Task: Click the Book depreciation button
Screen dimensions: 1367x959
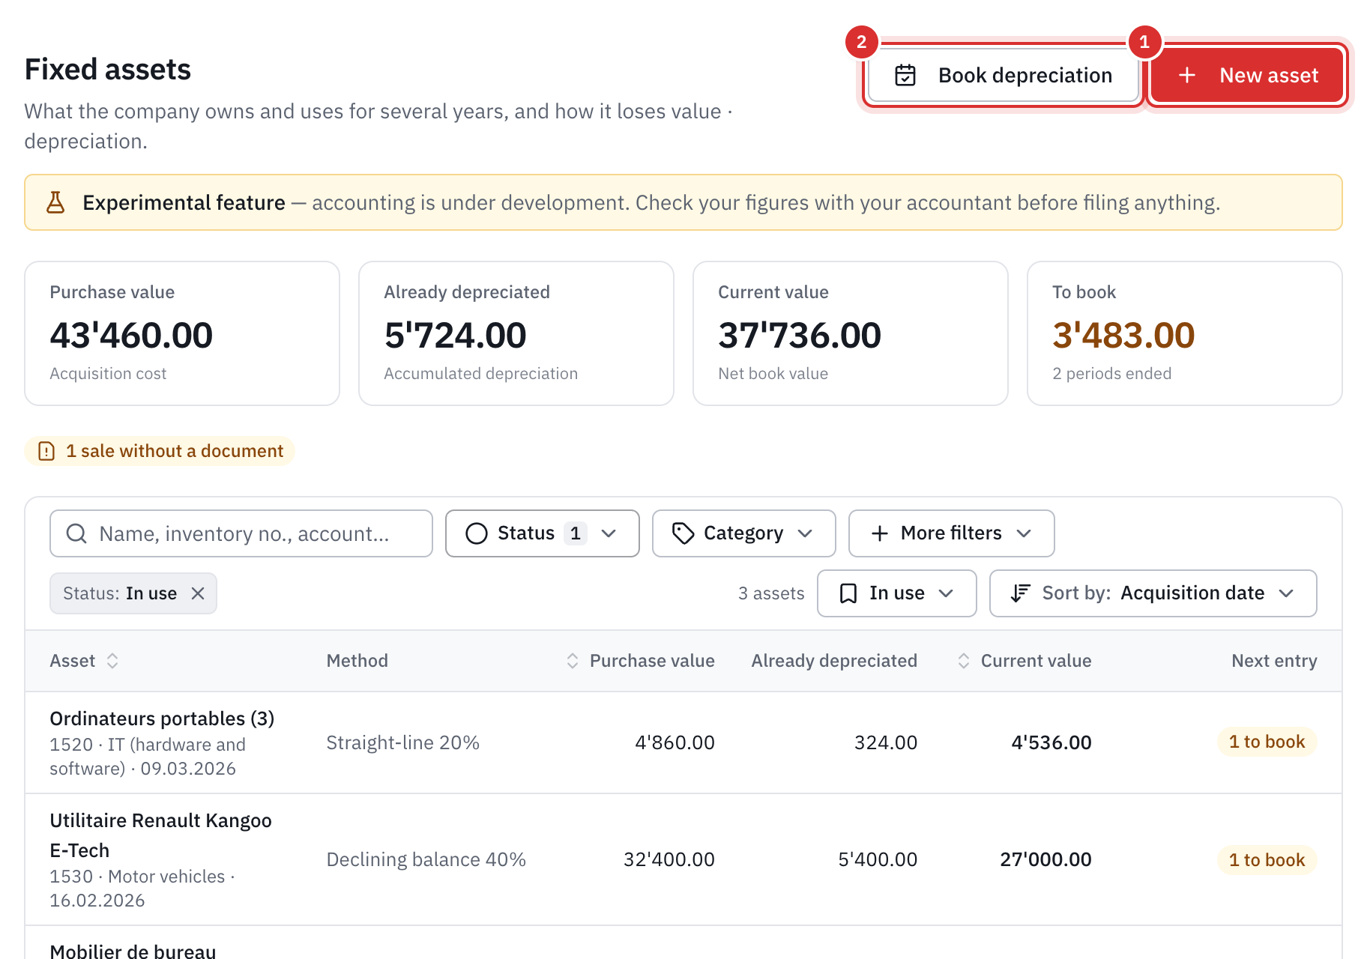Action: 1004,75
